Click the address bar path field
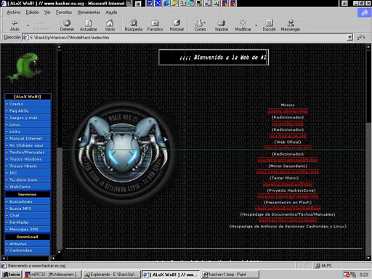Image resolution: width=372 pixels, height=279 pixels. pos(188,38)
